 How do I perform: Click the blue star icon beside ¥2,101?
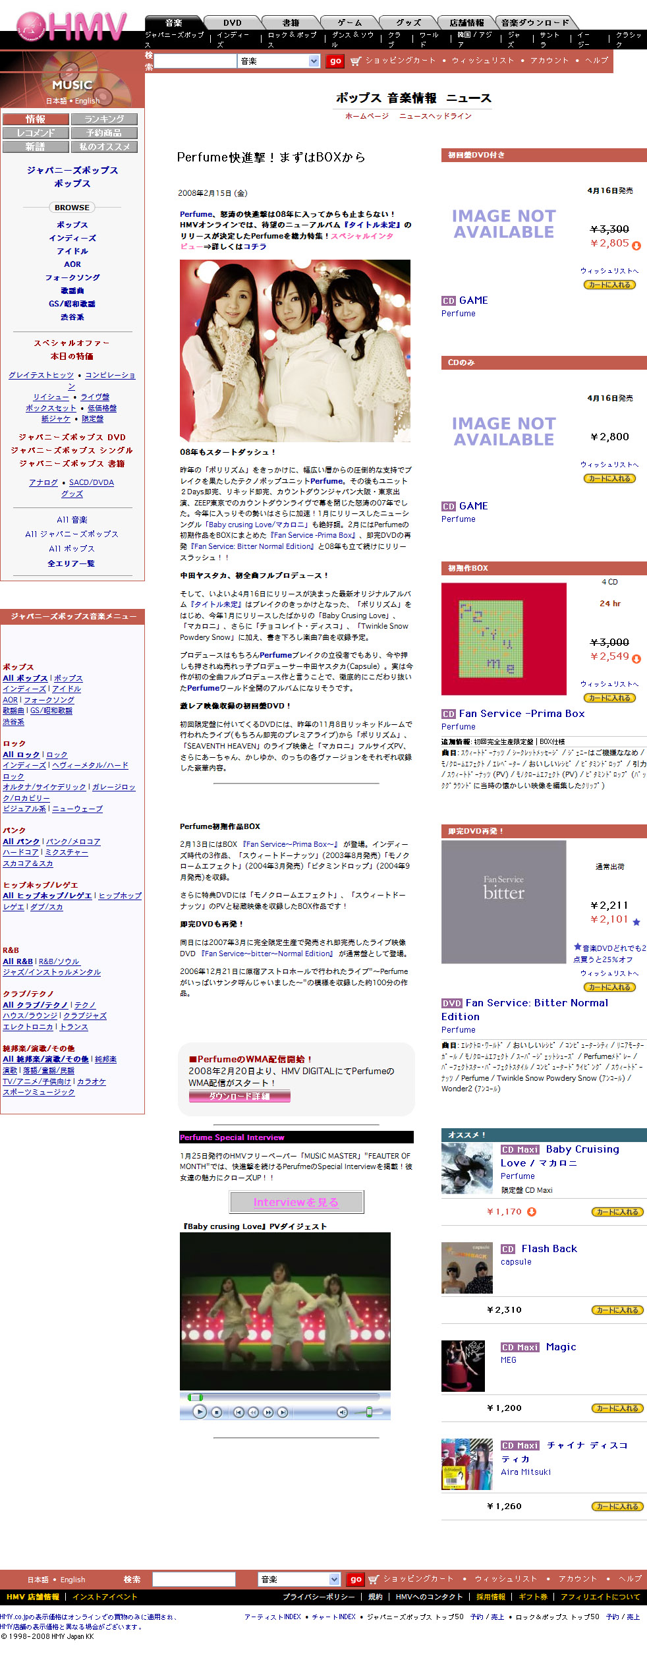pyautogui.click(x=636, y=921)
